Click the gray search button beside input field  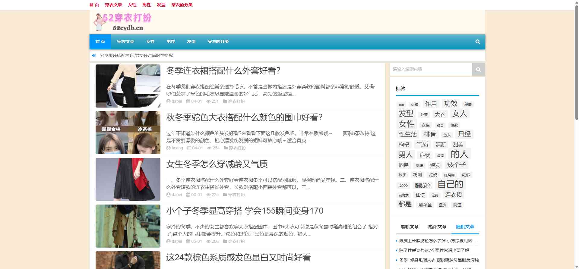(x=478, y=69)
